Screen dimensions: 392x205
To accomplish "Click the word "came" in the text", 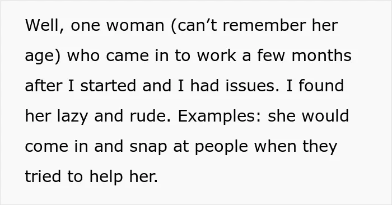I will click(x=128, y=56).
